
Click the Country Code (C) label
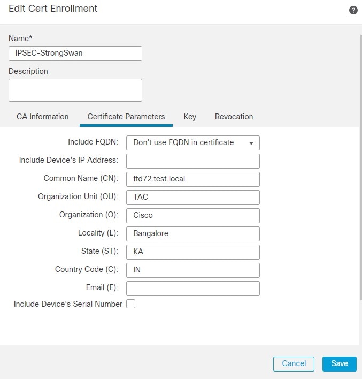87,269
